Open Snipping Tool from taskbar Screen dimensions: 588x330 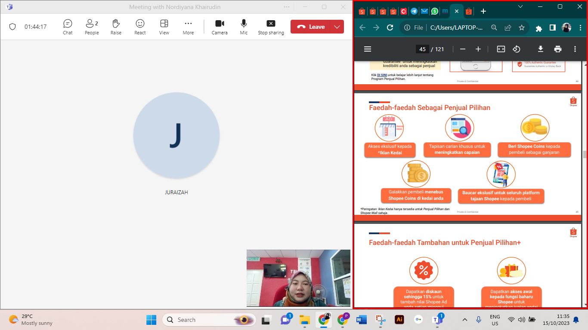[x=381, y=320]
